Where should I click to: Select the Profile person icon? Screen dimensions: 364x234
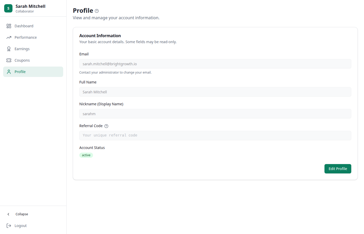pyautogui.click(x=9, y=71)
